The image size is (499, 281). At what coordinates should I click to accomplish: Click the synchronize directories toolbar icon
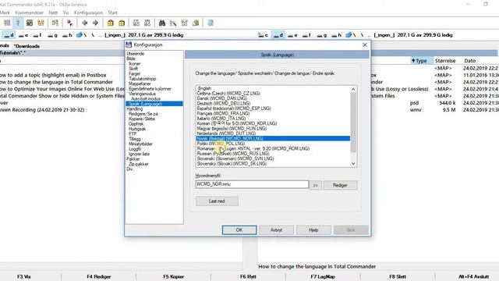[184, 23]
